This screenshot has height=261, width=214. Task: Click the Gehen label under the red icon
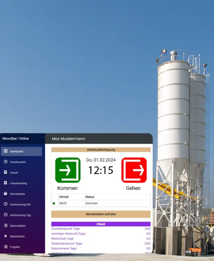[x=133, y=188]
